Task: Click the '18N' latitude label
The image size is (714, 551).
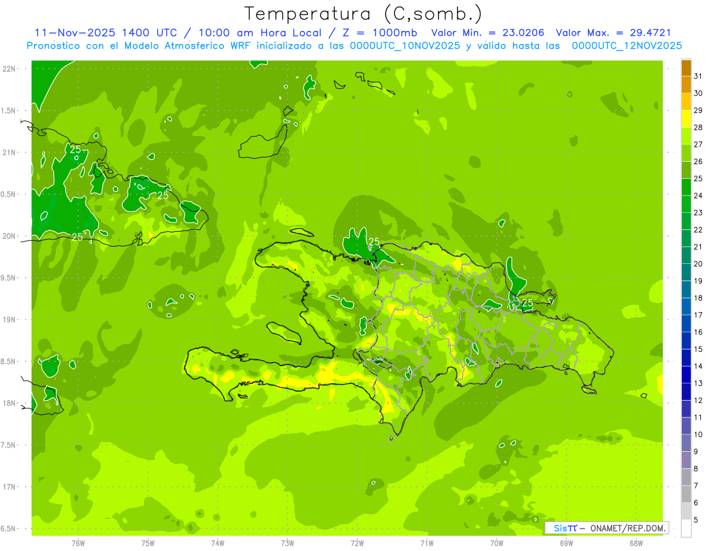Action: 8,403
